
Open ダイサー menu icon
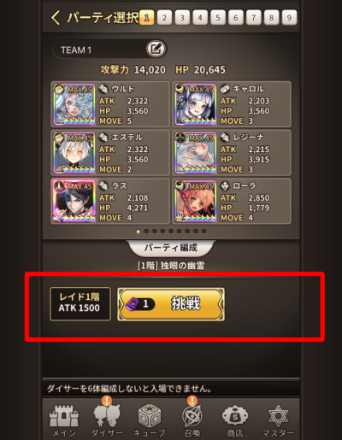[107, 420]
